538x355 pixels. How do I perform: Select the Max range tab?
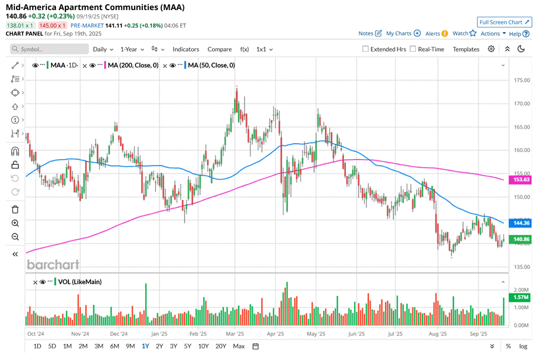point(239,346)
